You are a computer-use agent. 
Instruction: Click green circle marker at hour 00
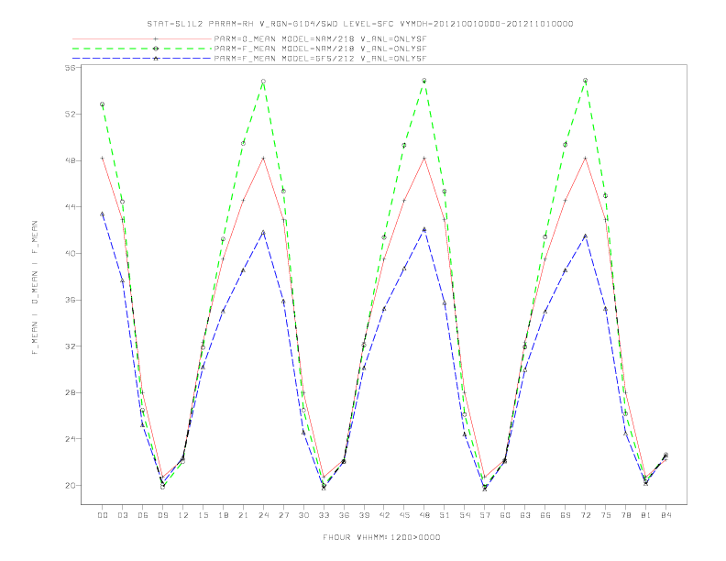[103, 104]
